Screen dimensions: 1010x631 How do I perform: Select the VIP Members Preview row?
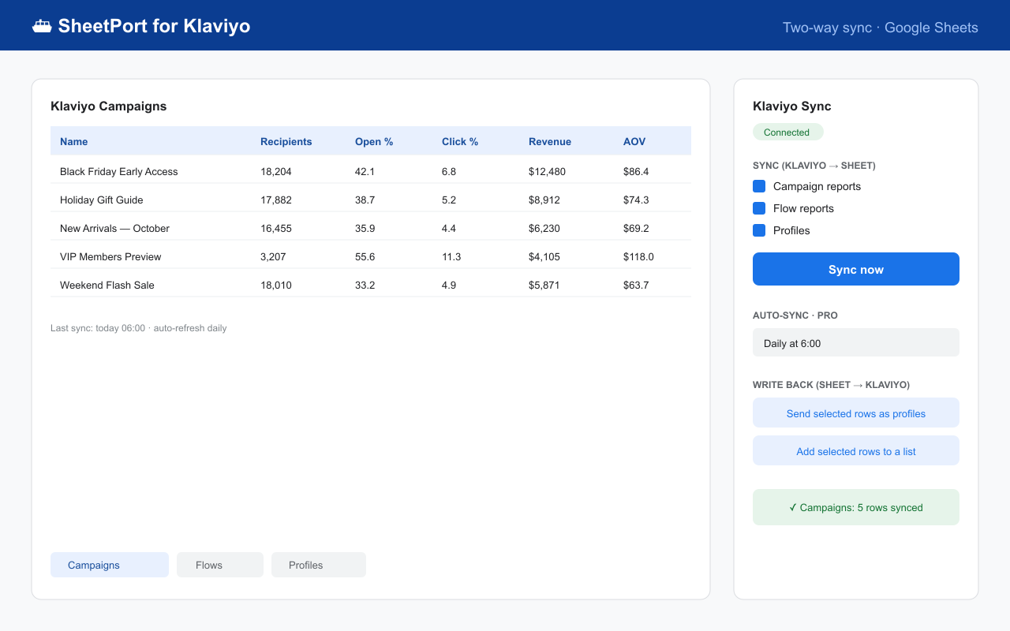click(371, 256)
